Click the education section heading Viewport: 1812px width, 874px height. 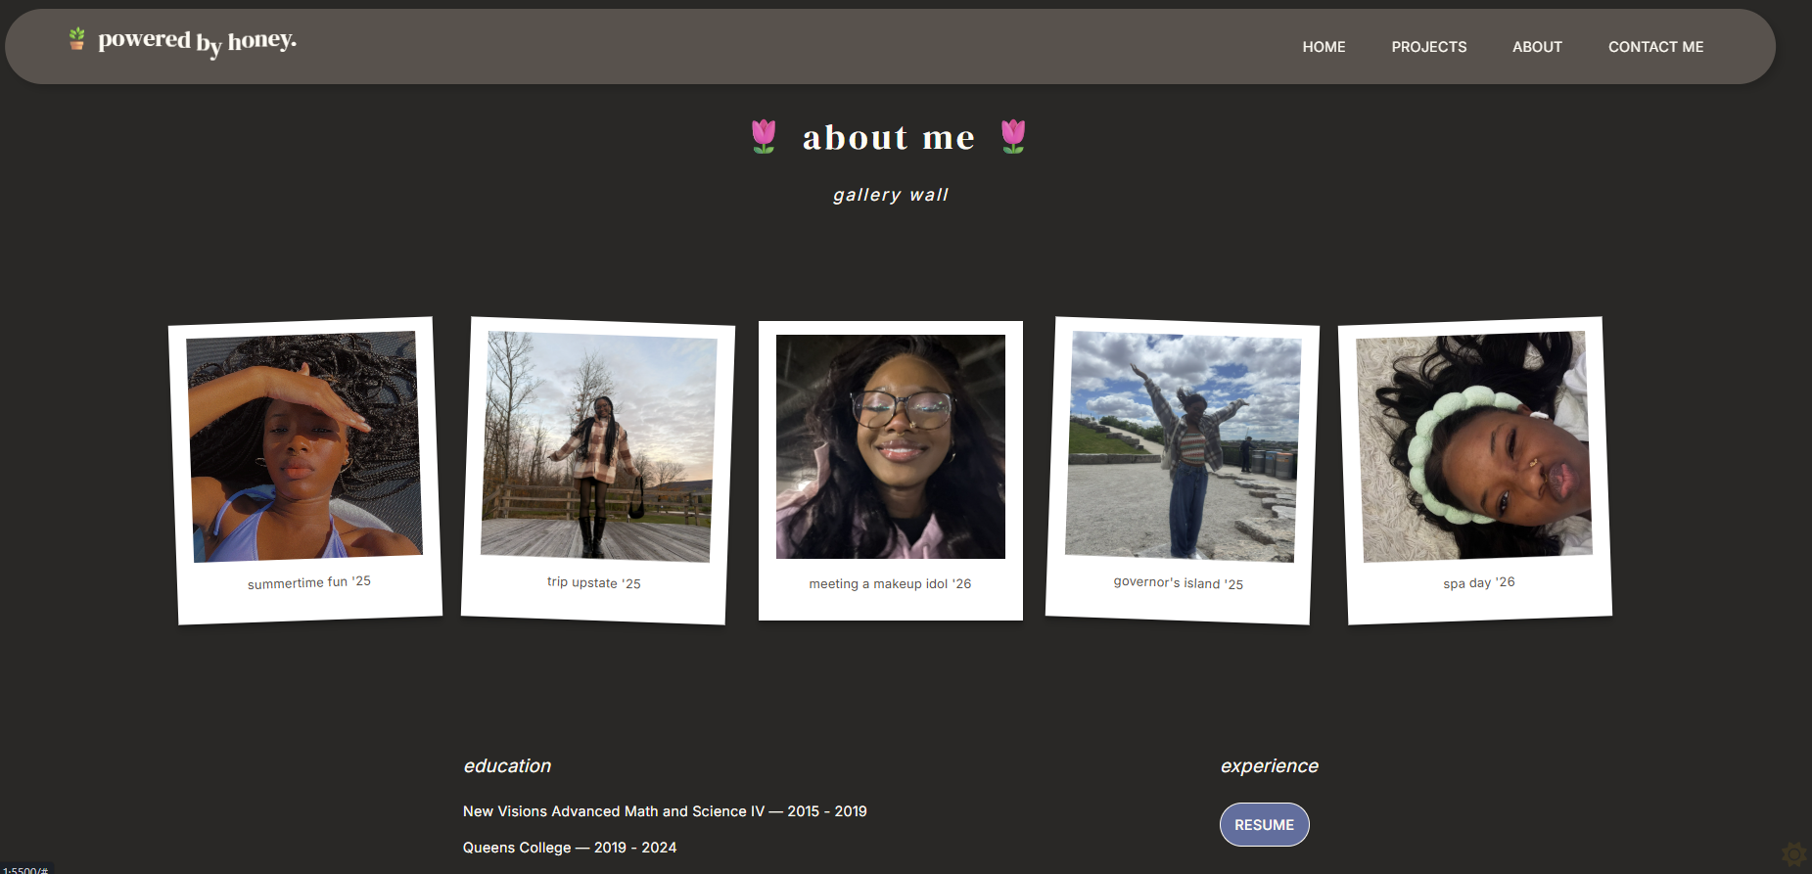507,766
